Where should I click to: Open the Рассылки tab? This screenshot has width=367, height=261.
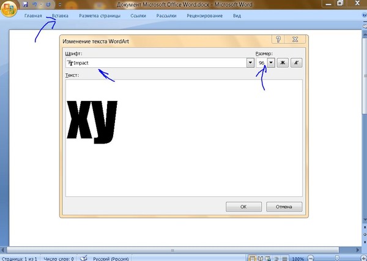166,16
